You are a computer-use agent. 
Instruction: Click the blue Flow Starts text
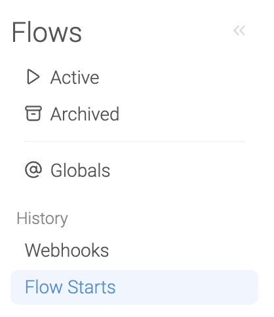tap(70, 287)
